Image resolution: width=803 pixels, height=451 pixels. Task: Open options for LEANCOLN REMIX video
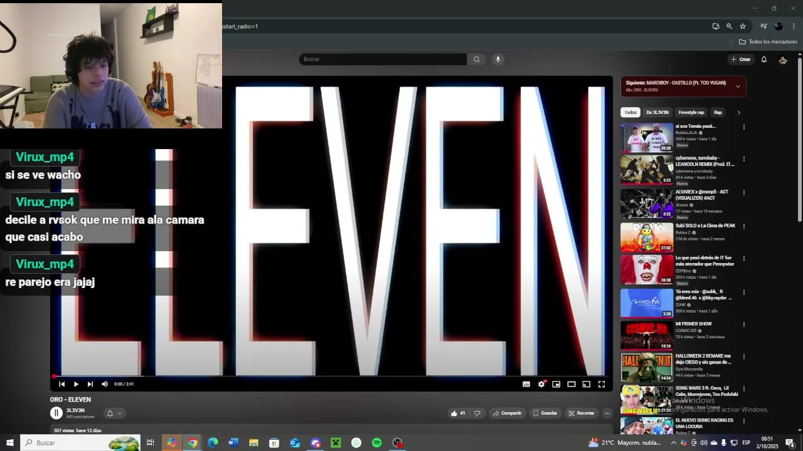(x=744, y=159)
